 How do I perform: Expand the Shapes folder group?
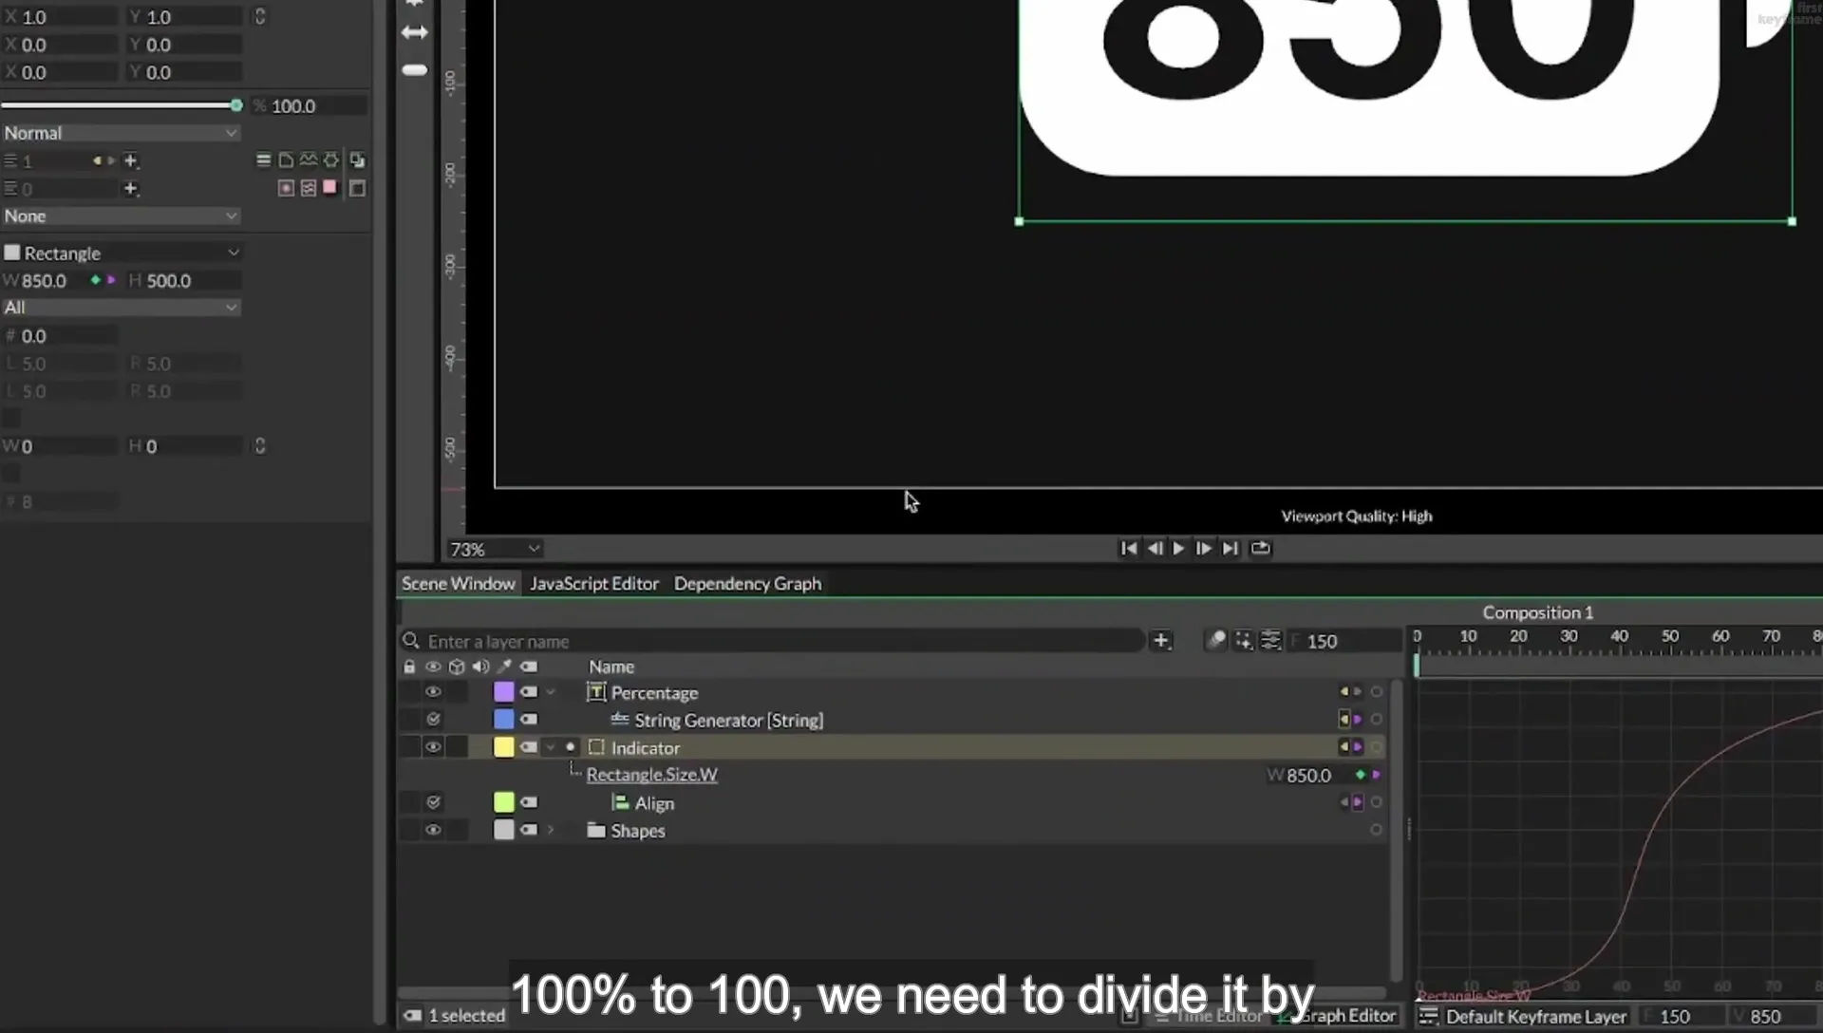point(551,831)
